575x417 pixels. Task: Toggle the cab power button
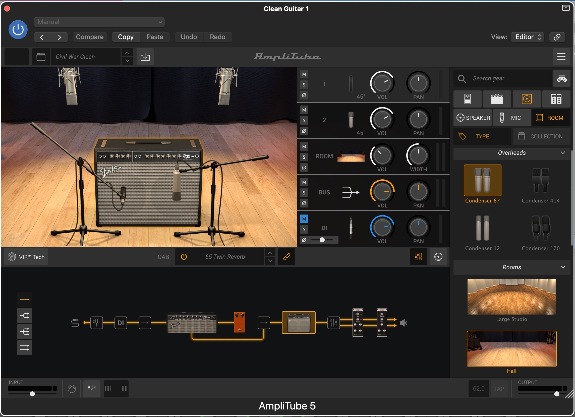tap(184, 257)
